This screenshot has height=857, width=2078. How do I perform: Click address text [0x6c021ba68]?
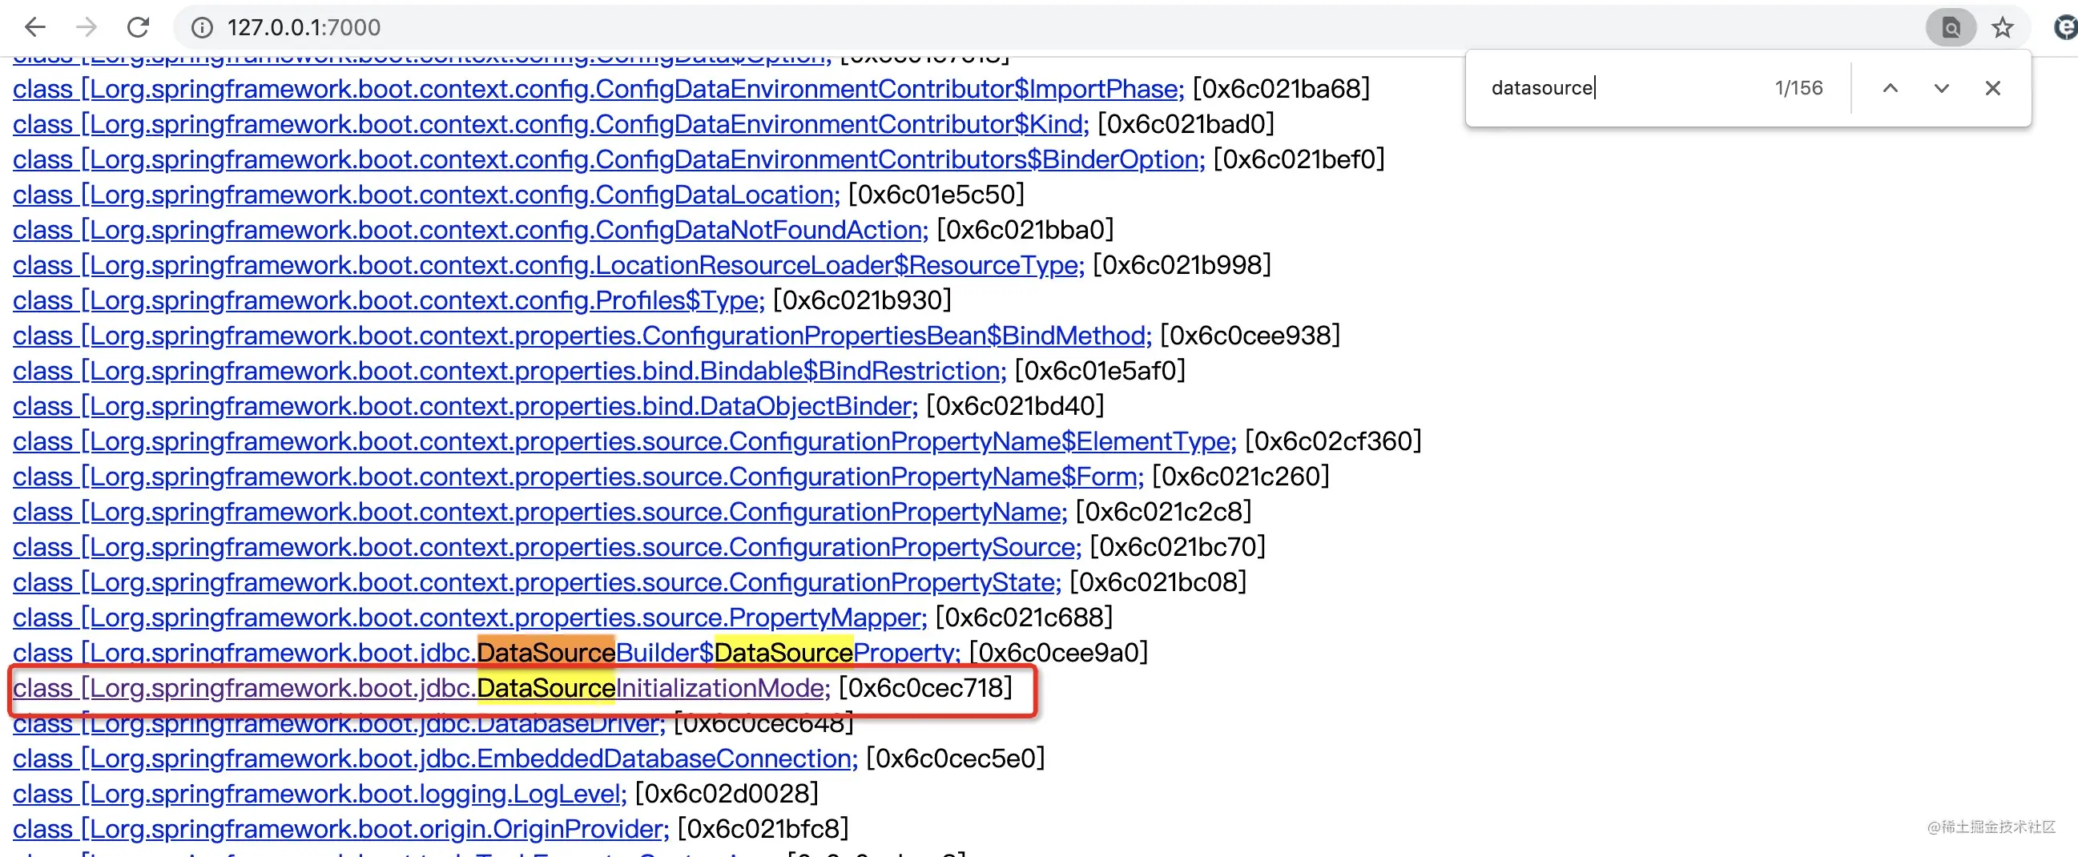point(1281,89)
